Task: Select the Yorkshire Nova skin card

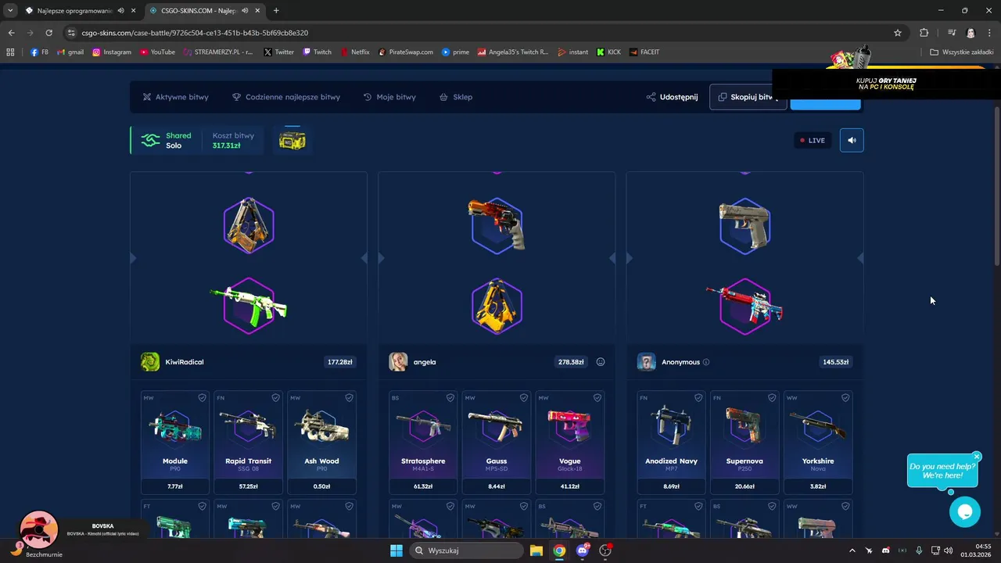Action: point(818,442)
